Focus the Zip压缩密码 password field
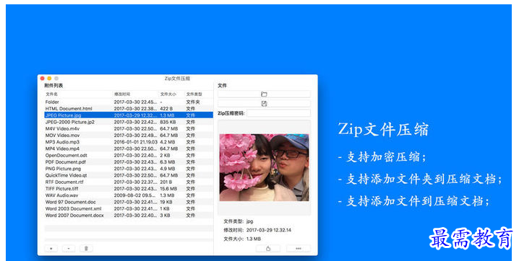519x261 pixels. [278, 113]
